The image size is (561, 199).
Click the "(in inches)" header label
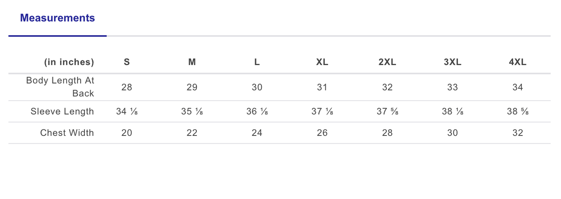pyautogui.click(x=69, y=62)
